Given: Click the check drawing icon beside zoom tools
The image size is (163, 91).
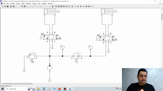Looking at the screenshot, I should 72,6.
